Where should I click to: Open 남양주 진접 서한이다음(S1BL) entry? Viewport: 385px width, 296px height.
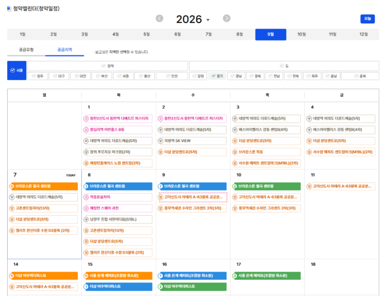tap(118, 219)
